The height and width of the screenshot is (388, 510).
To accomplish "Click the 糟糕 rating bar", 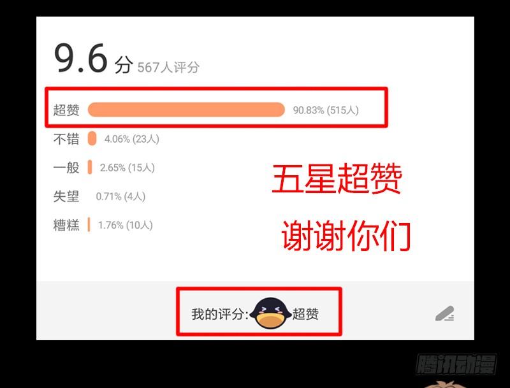I will 89,224.
